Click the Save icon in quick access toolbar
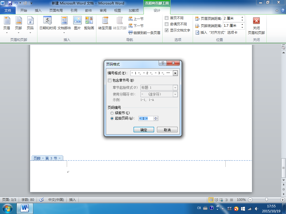 point(10,3)
